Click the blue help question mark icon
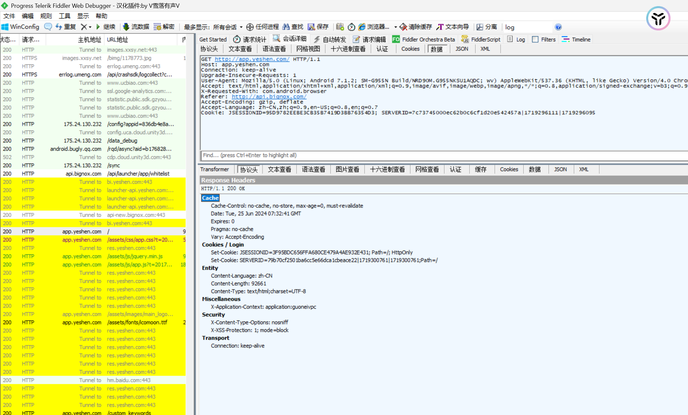The width and height of the screenshot is (688, 415). (558, 27)
